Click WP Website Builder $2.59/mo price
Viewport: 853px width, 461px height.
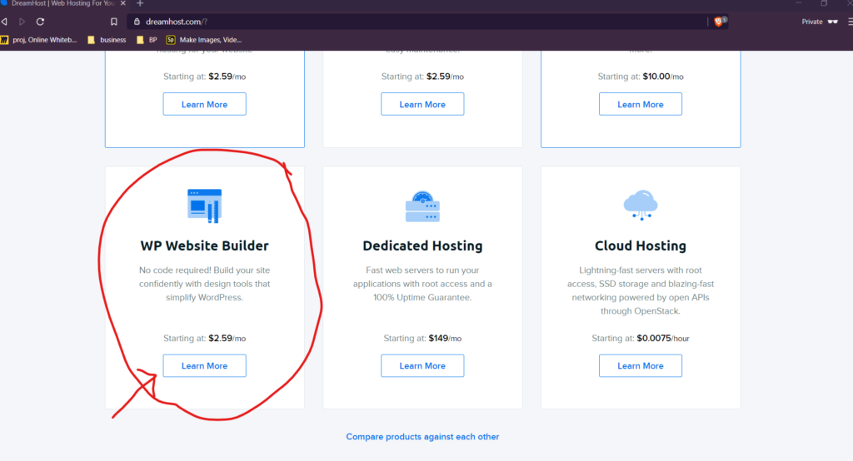[x=227, y=338]
